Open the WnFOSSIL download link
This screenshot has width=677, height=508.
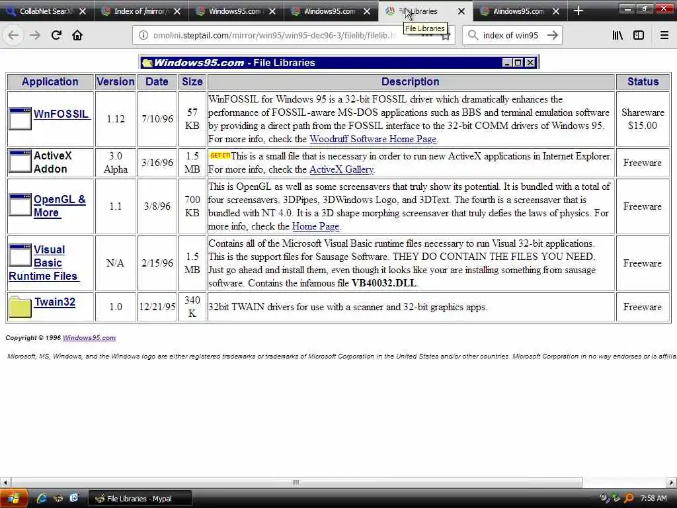point(61,114)
